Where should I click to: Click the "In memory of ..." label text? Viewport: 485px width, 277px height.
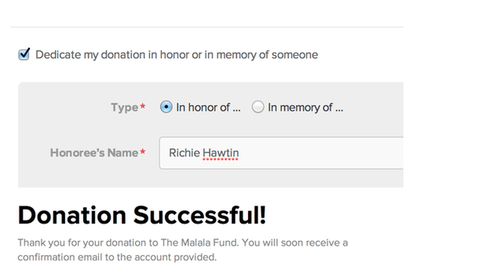click(305, 107)
